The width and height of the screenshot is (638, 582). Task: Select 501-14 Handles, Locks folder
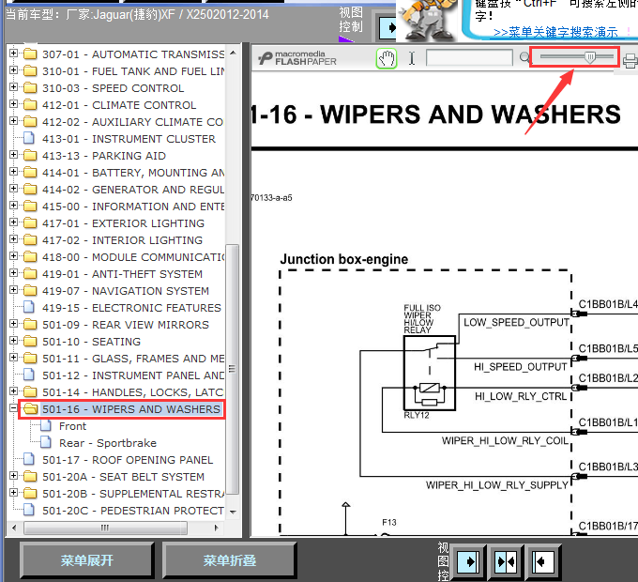click(133, 392)
